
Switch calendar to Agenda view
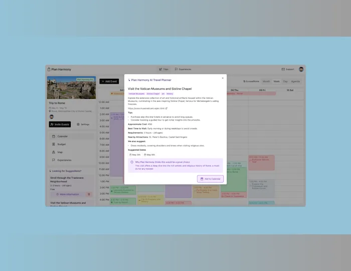pyautogui.click(x=295, y=81)
